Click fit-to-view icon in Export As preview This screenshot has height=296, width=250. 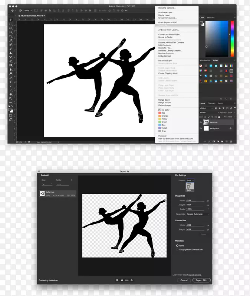(x=117, y=280)
